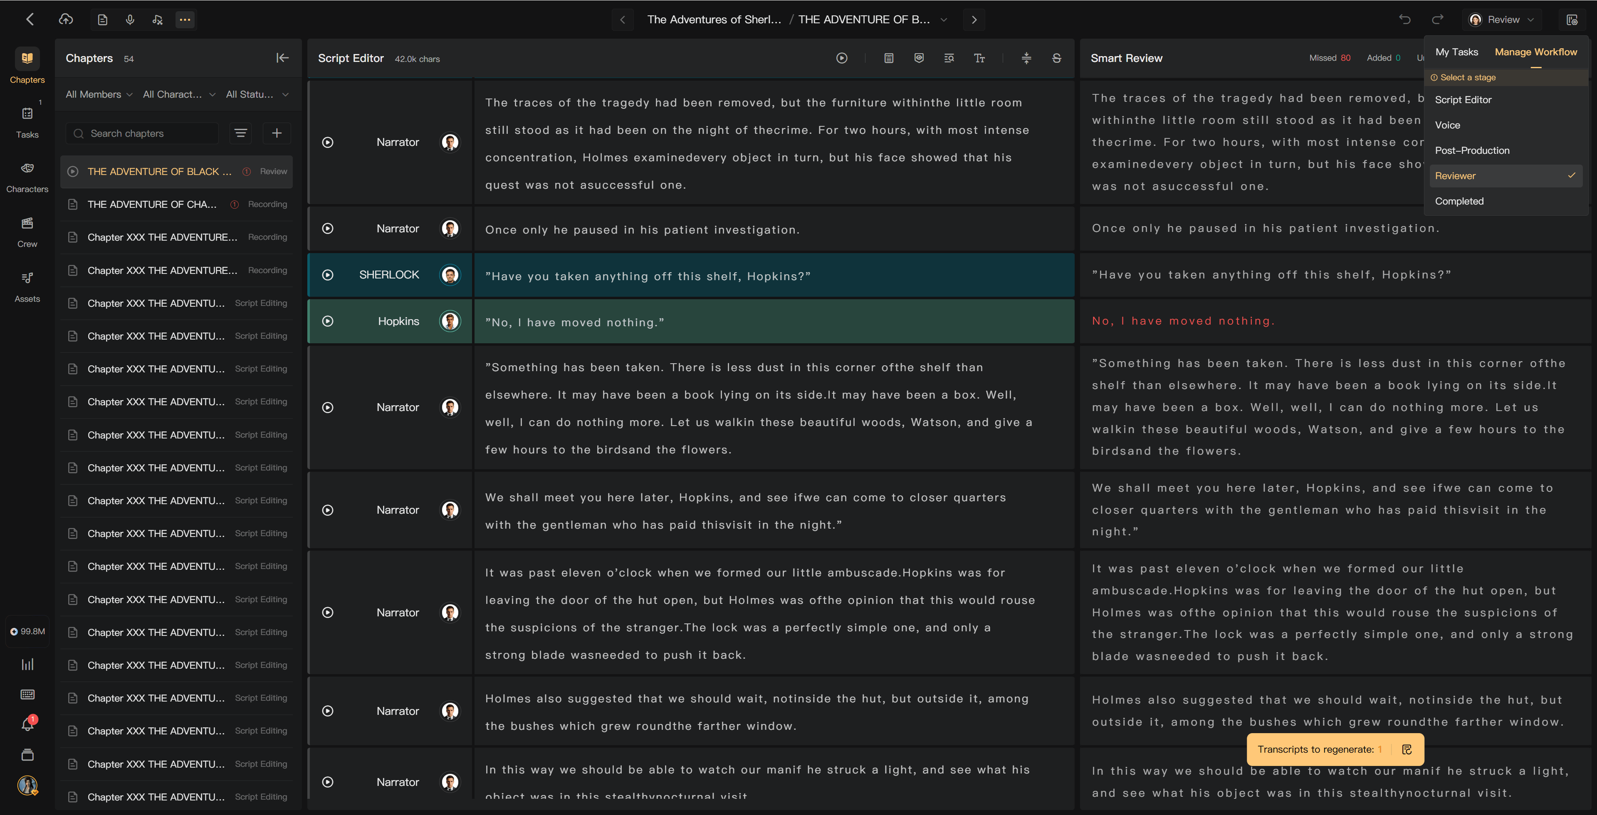Screen dimensions: 1597x815
Task: Open the Review stage dropdown
Action: click(1501, 20)
